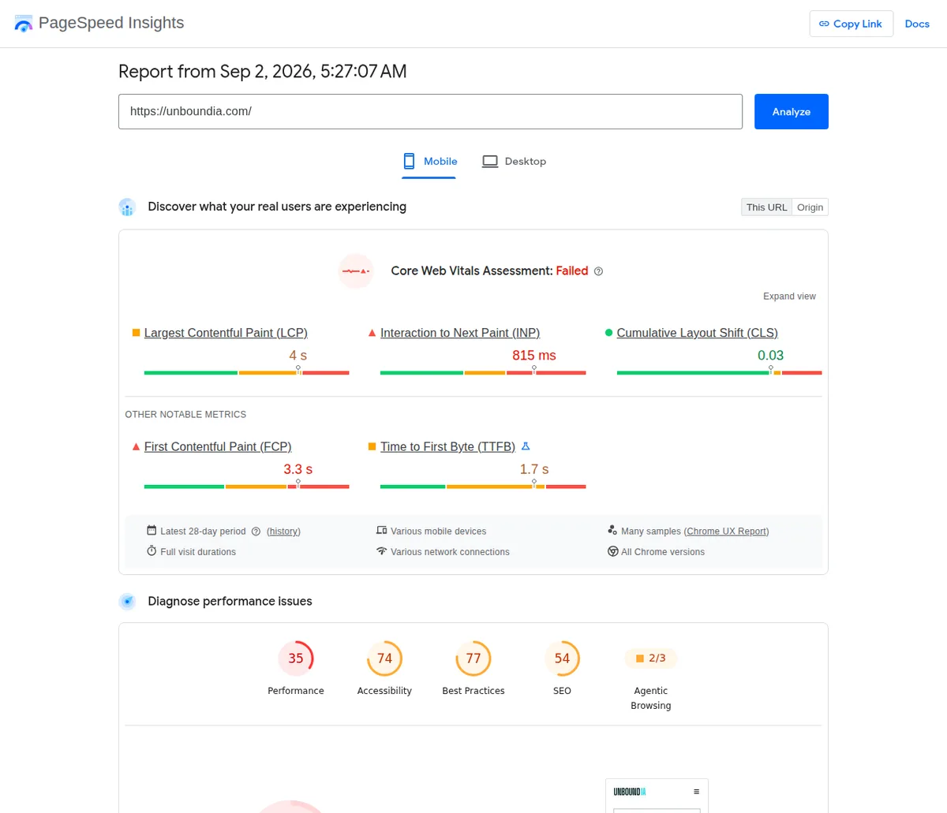Open the help icon after Latest 28-day period
Image resolution: width=947 pixels, height=813 pixels.
point(256,531)
